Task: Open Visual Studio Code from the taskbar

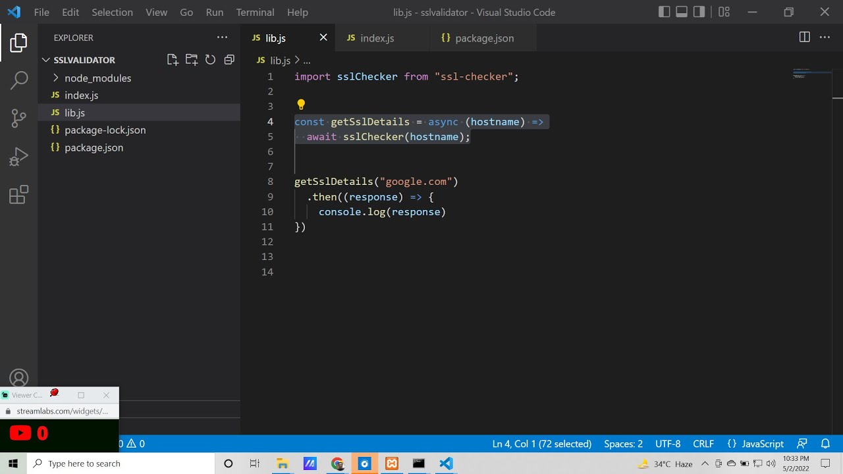Action: coord(445,463)
